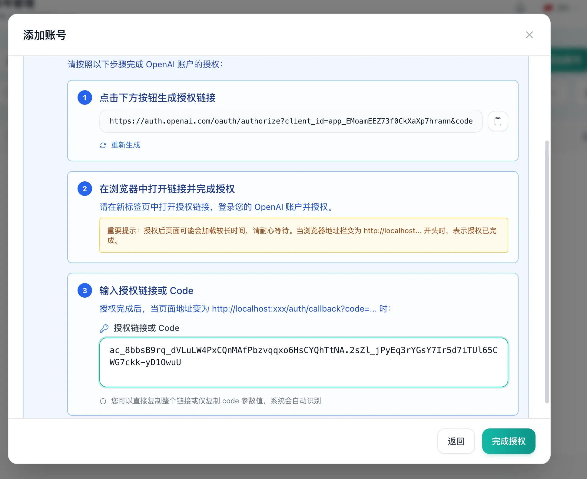Click the info icon below the code field
The height and width of the screenshot is (479, 587).
click(103, 401)
